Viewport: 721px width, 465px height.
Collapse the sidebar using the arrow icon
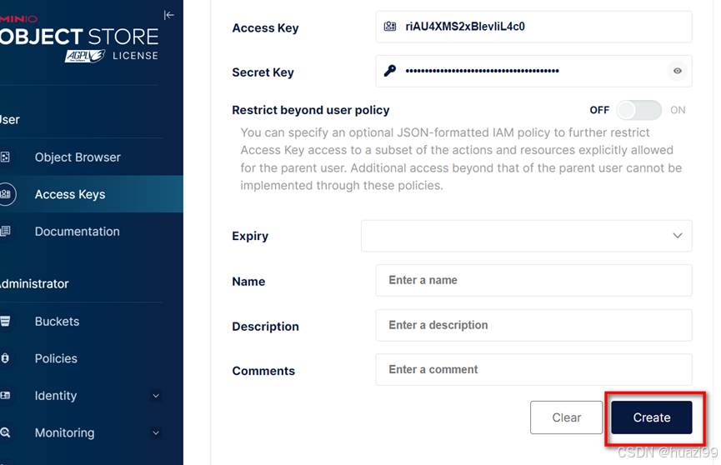[x=168, y=15]
